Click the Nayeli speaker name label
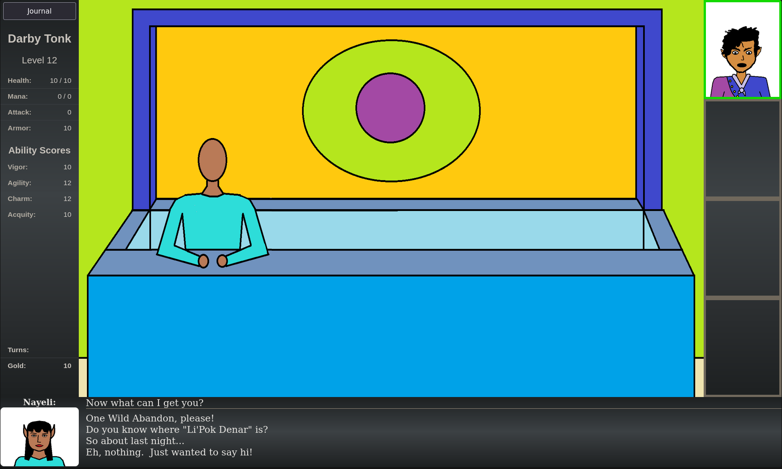The width and height of the screenshot is (782, 469). tap(39, 402)
